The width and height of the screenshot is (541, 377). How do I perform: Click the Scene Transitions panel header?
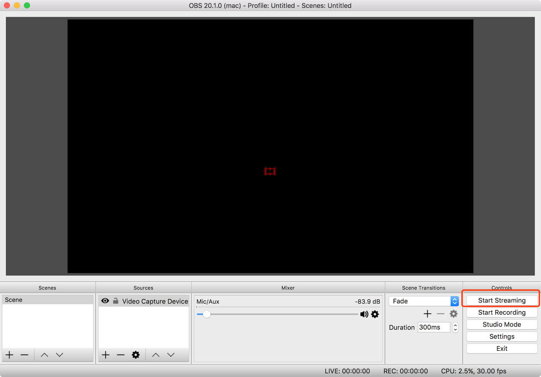coord(424,288)
